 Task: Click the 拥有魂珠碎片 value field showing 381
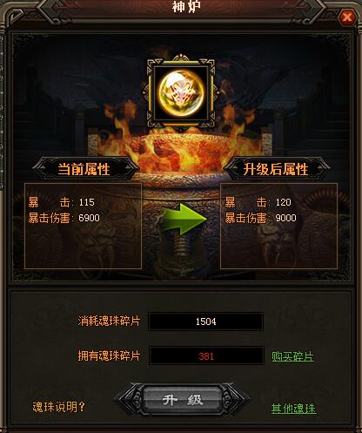[206, 355]
